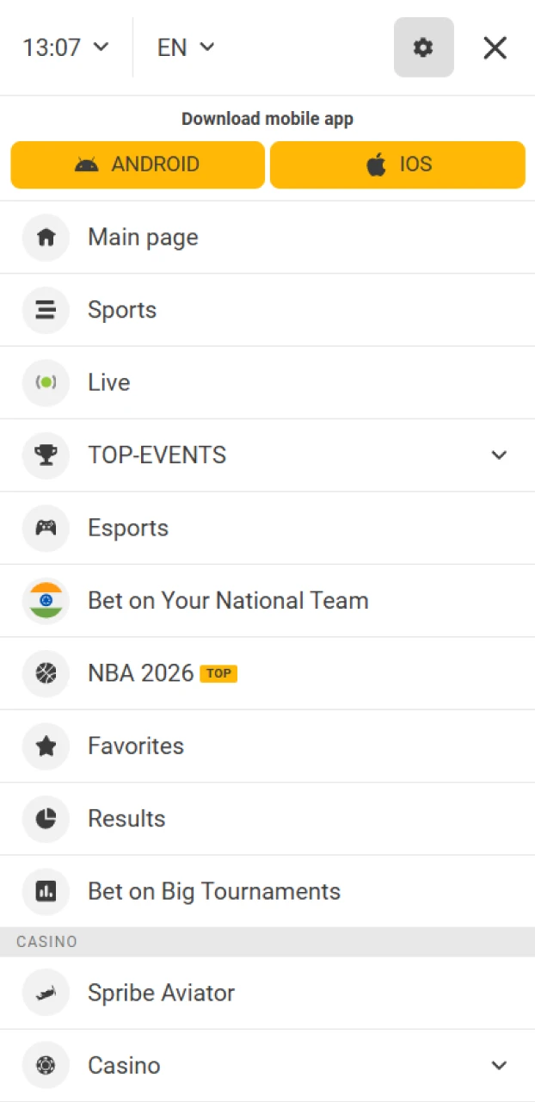Select the Esports gamepad icon
This screenshot has width=535, height=1102.
[x=46, y=528]
